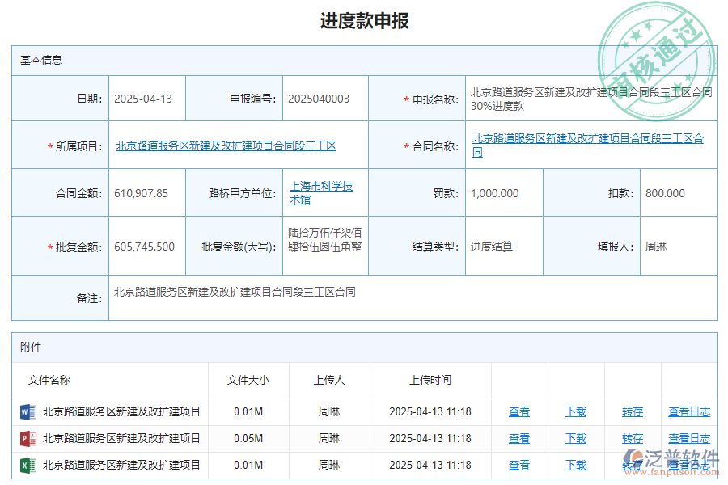Click 查看 on the third attachment
This screenshot has height=485, width=728.
click(519, 465)
